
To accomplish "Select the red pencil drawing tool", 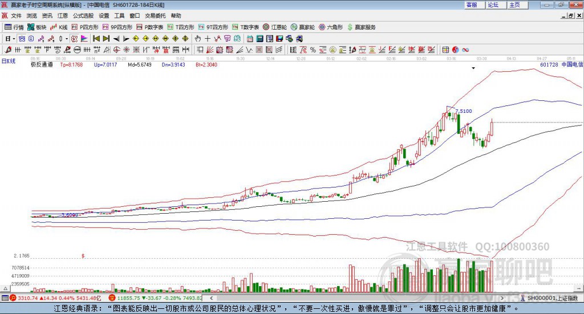I will pos(8,50).
